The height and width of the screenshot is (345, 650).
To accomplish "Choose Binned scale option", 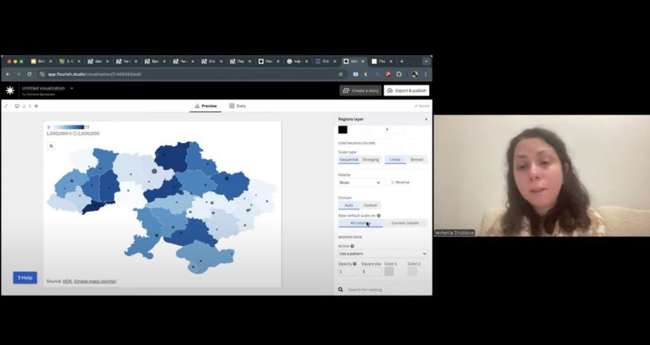I will (x=416, y=160).
